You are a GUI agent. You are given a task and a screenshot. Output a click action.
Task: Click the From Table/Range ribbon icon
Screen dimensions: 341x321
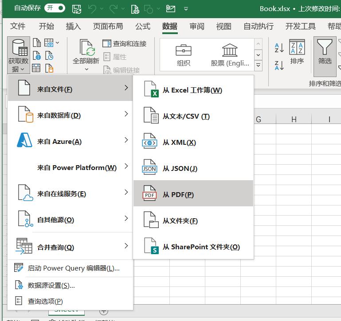(36, 68)
